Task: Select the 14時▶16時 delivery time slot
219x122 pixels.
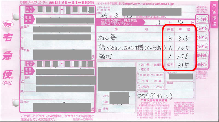Action: pos(202,37)
